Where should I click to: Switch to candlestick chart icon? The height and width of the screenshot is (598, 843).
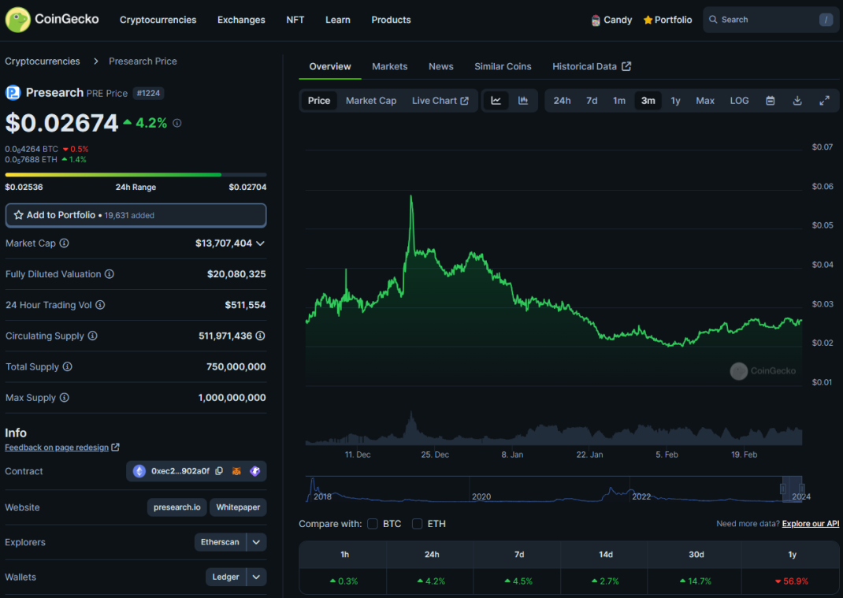click(x=523, y=101)
